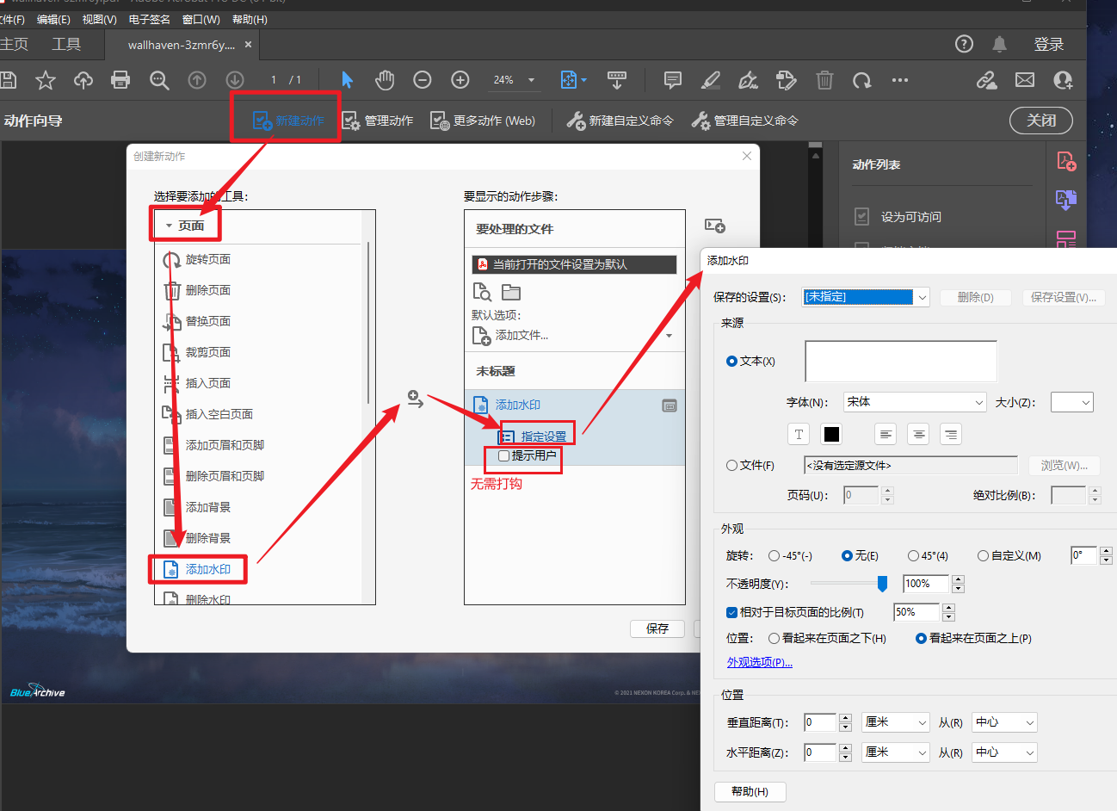This screenshot has height=811, width=1117.
Task: Open notifications bell icon
Action: point(999,44)
